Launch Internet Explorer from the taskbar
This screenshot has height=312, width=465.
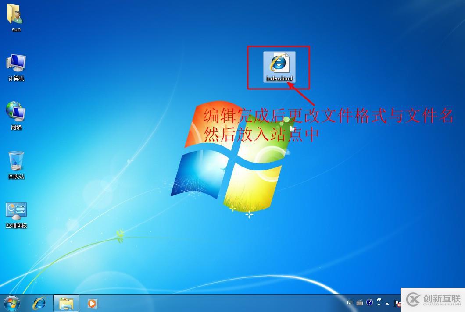tap(39, 303)
